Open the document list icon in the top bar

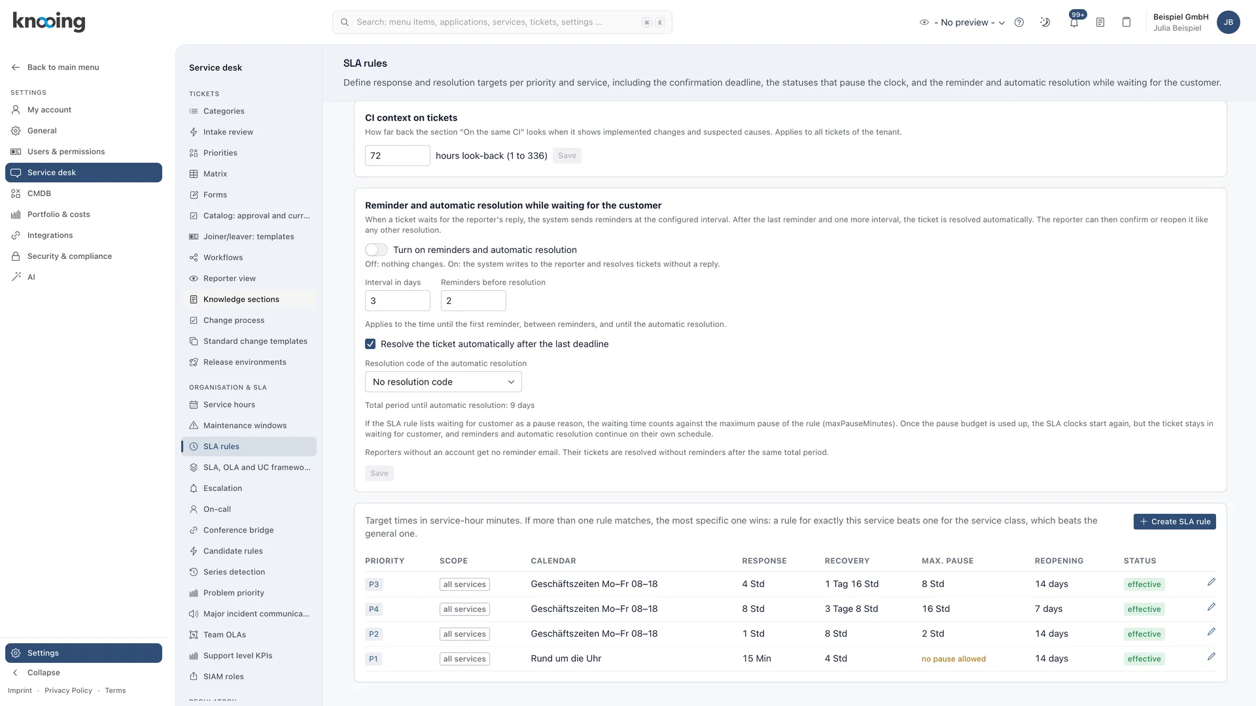(1100, 22)
